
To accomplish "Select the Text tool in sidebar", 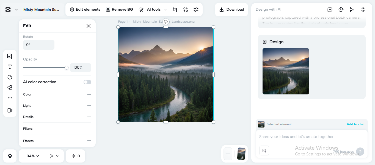I will (10, 67).
